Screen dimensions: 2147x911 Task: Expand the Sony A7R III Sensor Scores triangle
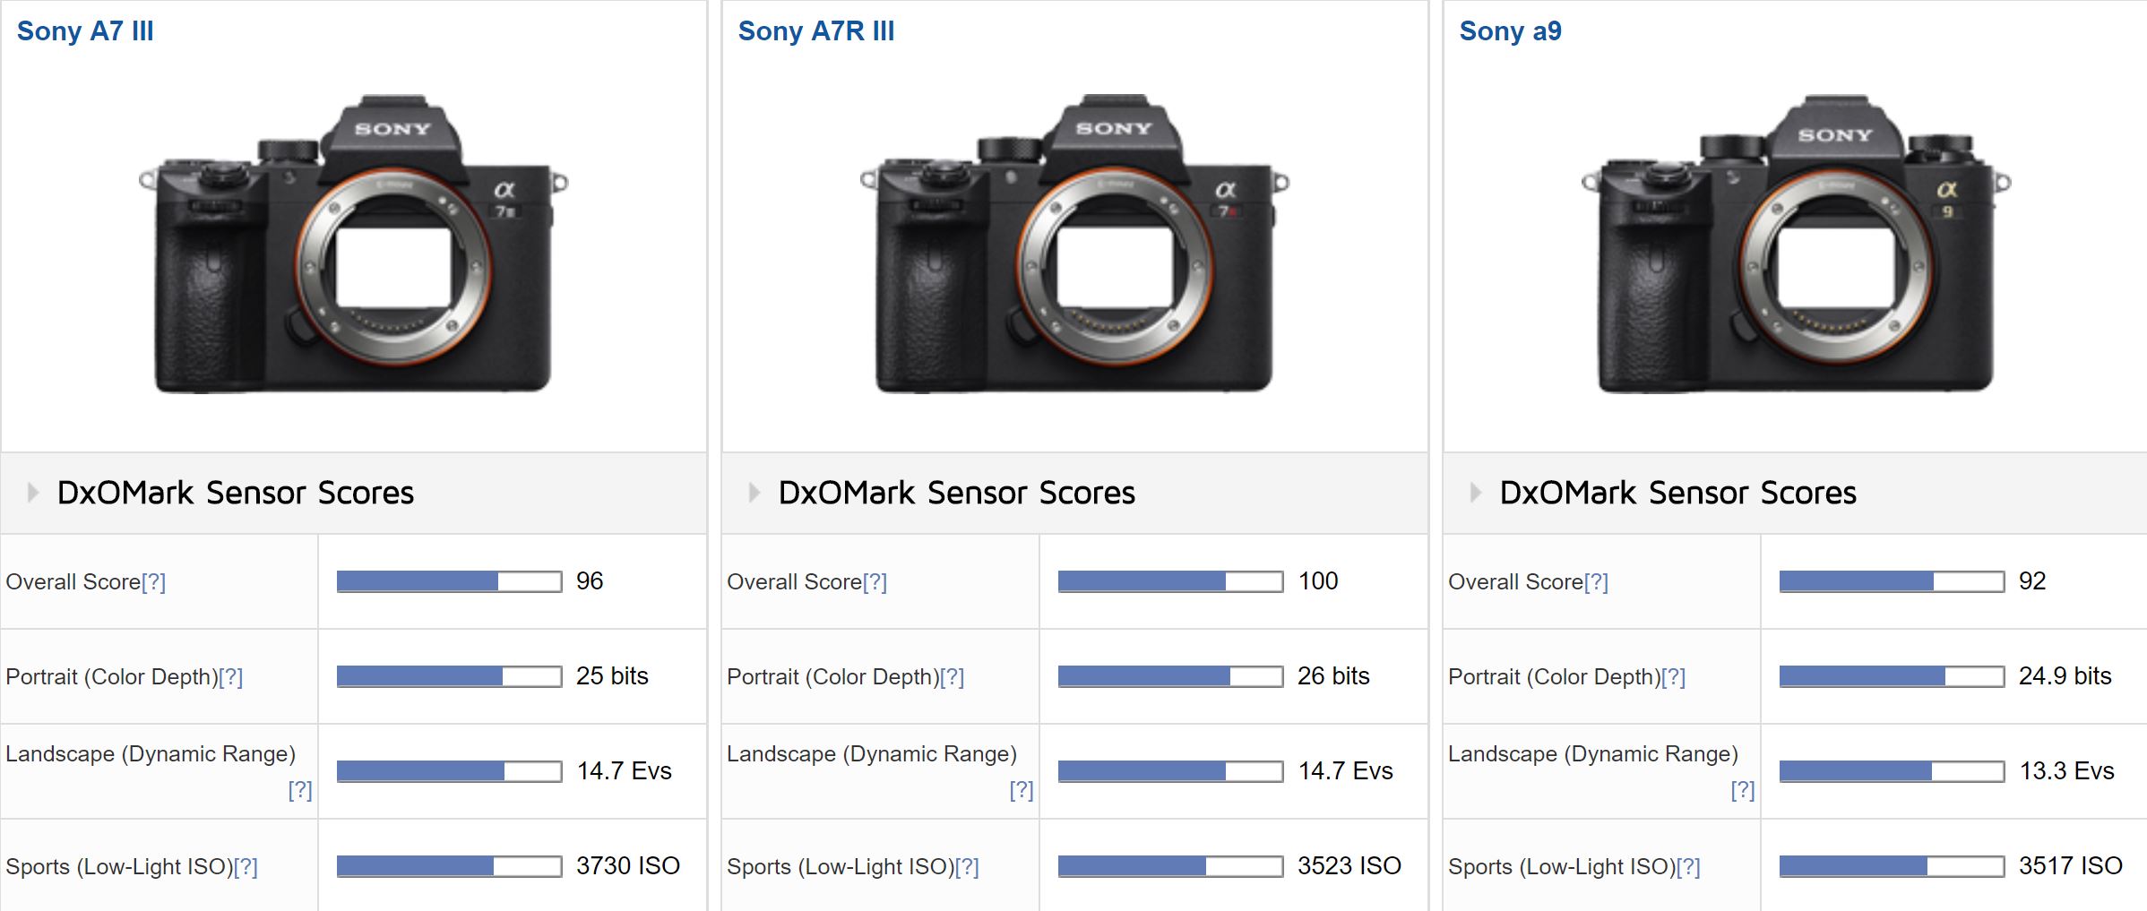click(754, 493)
